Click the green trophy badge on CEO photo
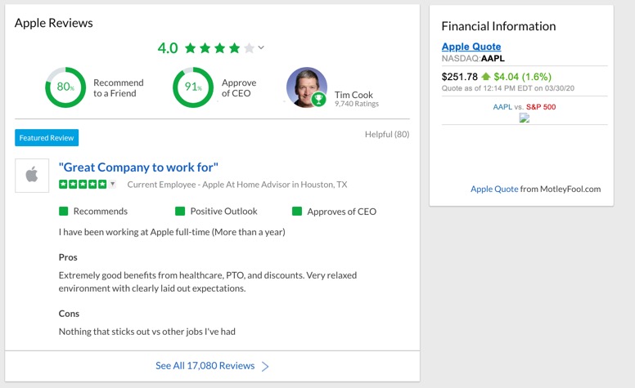 (318, 99)
